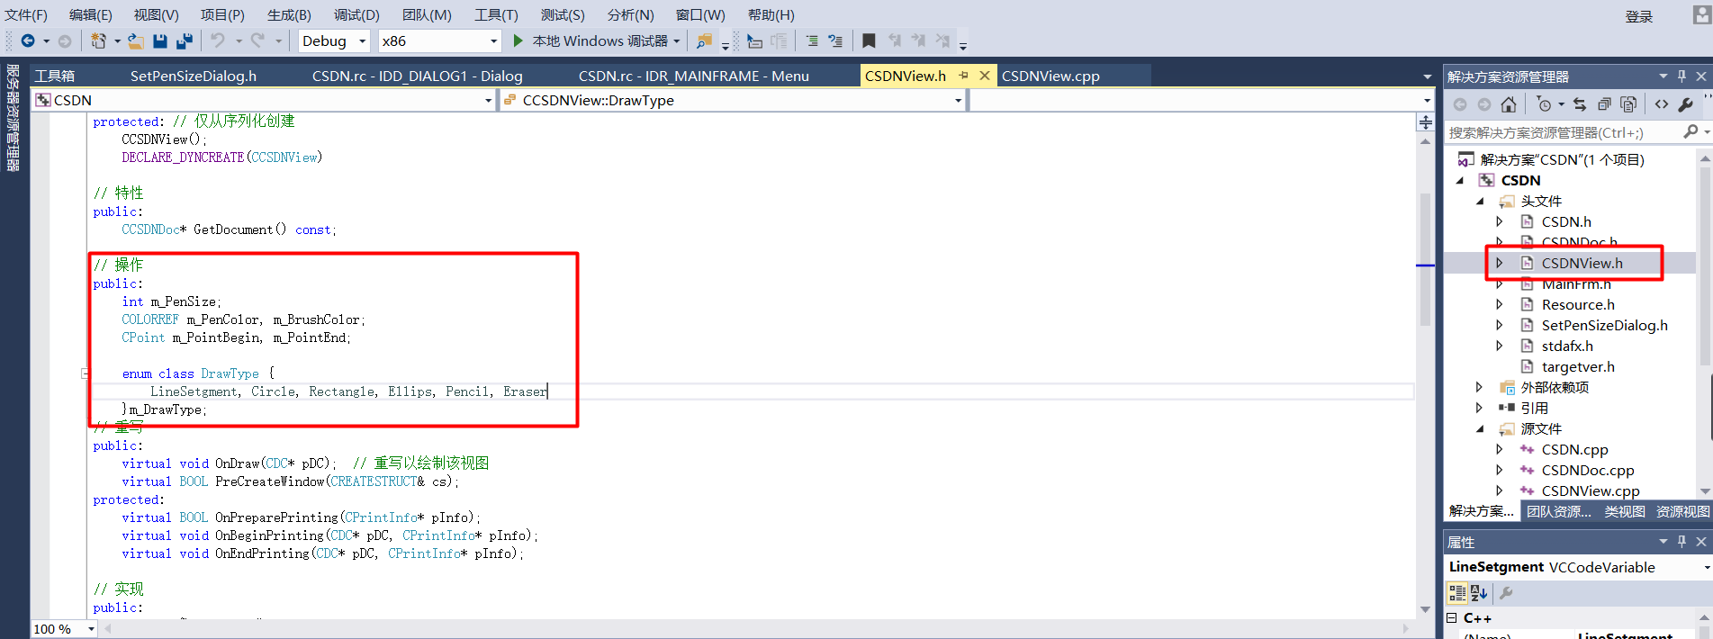Open the 调试(D) menu
The height and width of the screenshot is (639, 1713).
(356, 14)
